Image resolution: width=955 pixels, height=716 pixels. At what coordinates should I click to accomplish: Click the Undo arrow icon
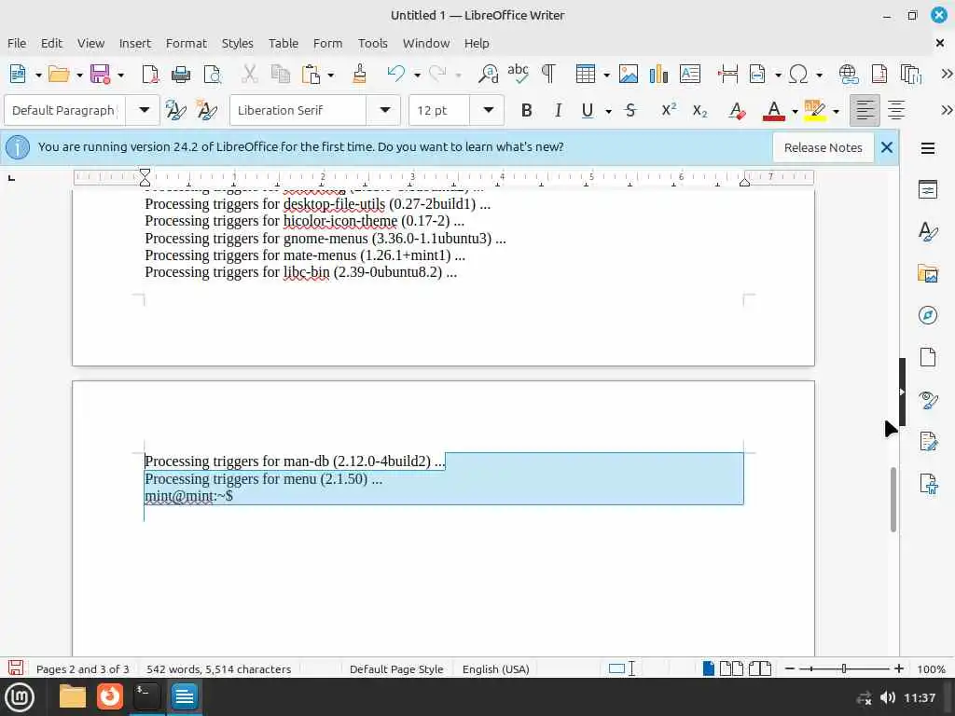coord(395,74)
